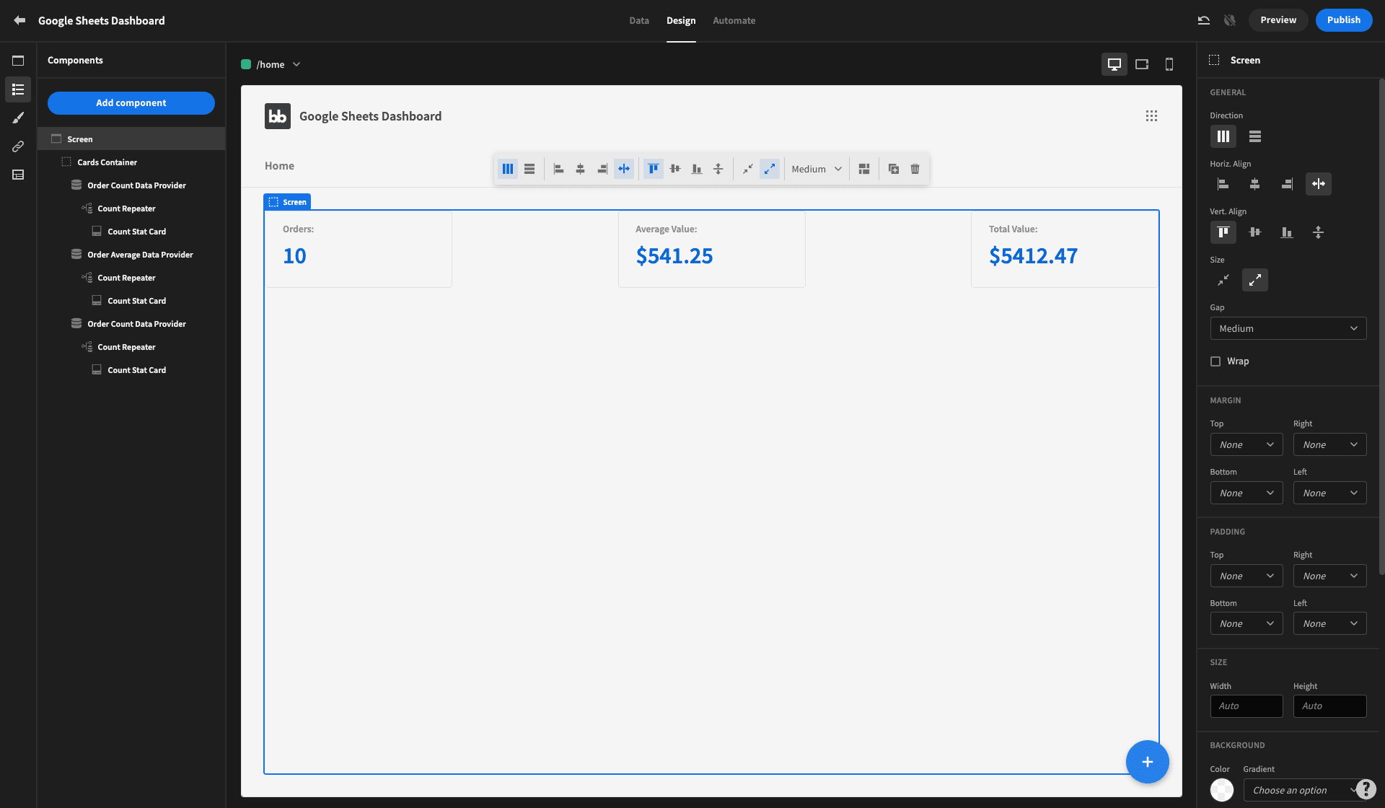Image resolution: width=1385 pixels, height=808 pixels.
Task: Select the shrink size icon
Action: pyautogui.click(x=1223, y=280)
